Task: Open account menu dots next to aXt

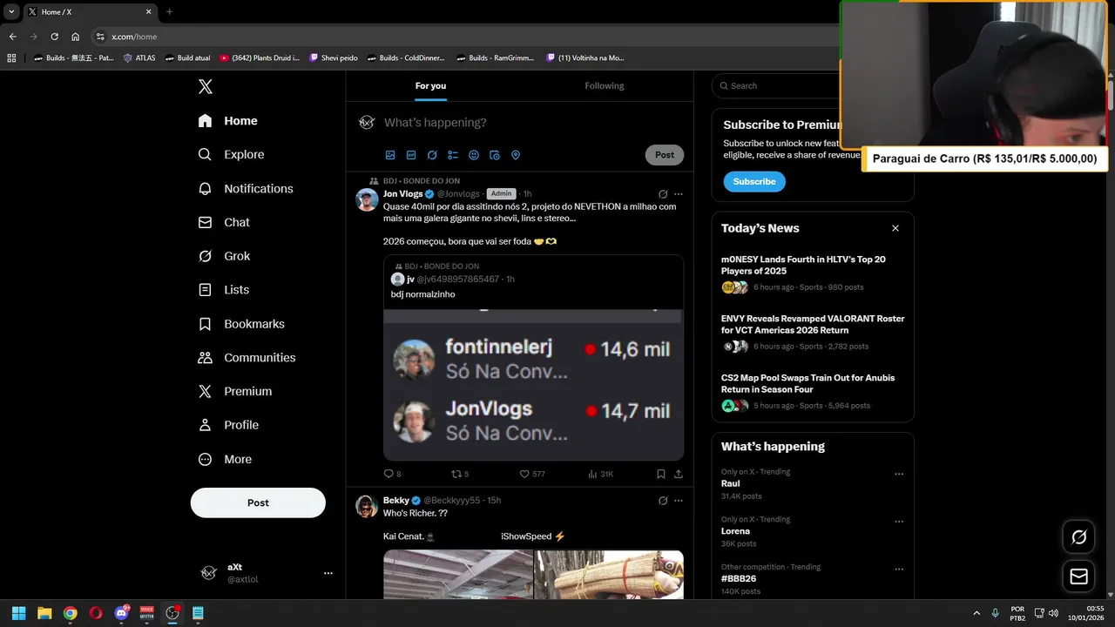Action: coord(328,573)
